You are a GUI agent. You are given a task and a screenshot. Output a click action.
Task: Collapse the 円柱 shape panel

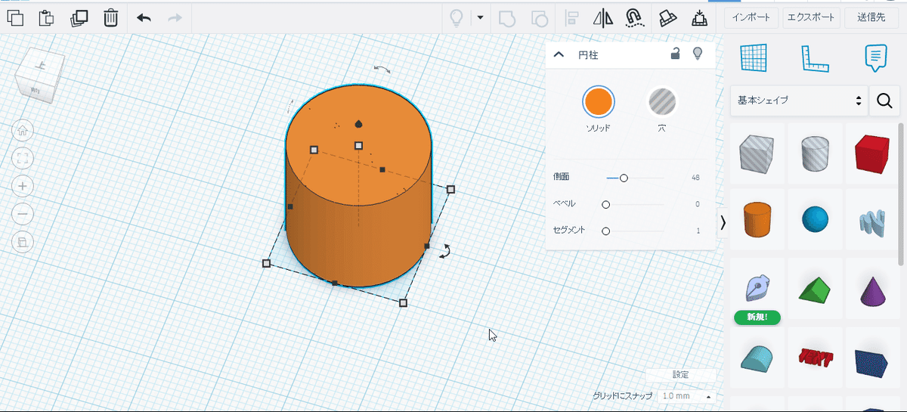(x=559, y=54)
